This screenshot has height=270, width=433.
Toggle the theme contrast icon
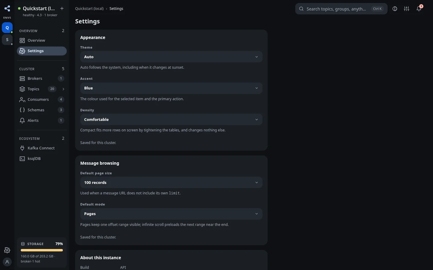(x=395, y=9)
